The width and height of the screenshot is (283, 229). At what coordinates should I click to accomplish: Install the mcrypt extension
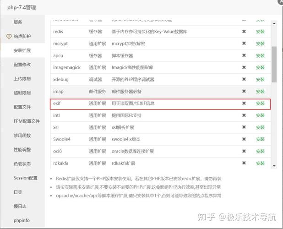click(x=260, y=44)
